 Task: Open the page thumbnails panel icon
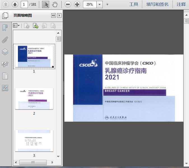5,16
